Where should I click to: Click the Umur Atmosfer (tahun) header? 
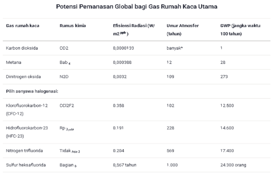coord(183,30)
